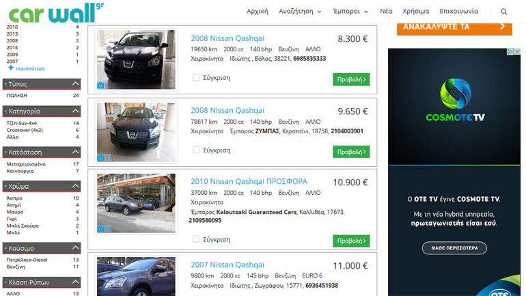Open thumbnail photo of 8.300 € Qashqai
Image resolution: width=526 pixels, height=296 pixels.
tap(136, 59)
